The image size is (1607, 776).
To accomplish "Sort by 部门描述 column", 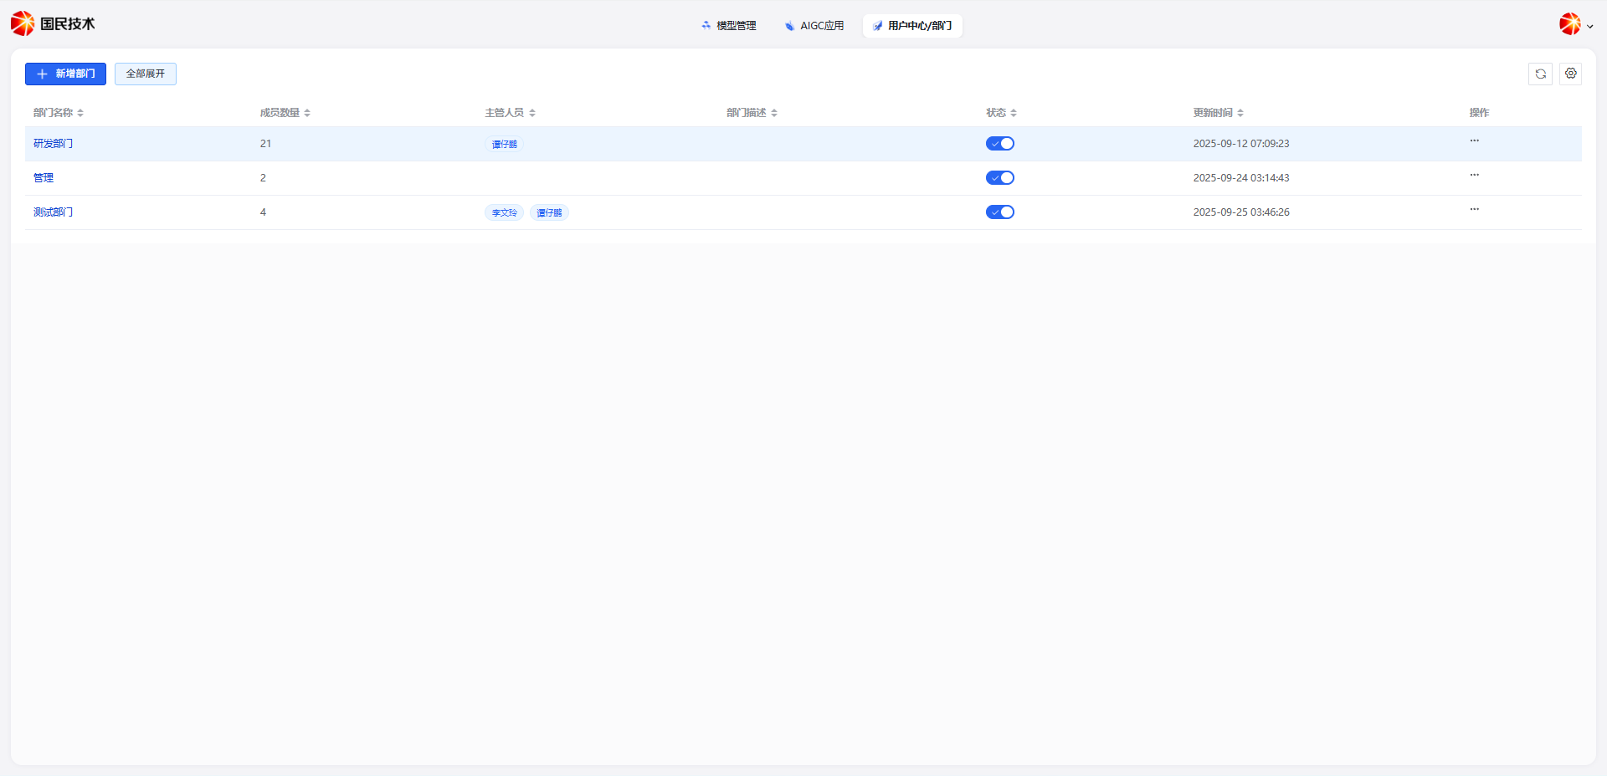I will click(774, 113).
